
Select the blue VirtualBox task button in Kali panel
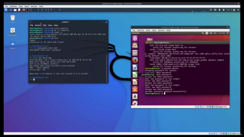59,10
